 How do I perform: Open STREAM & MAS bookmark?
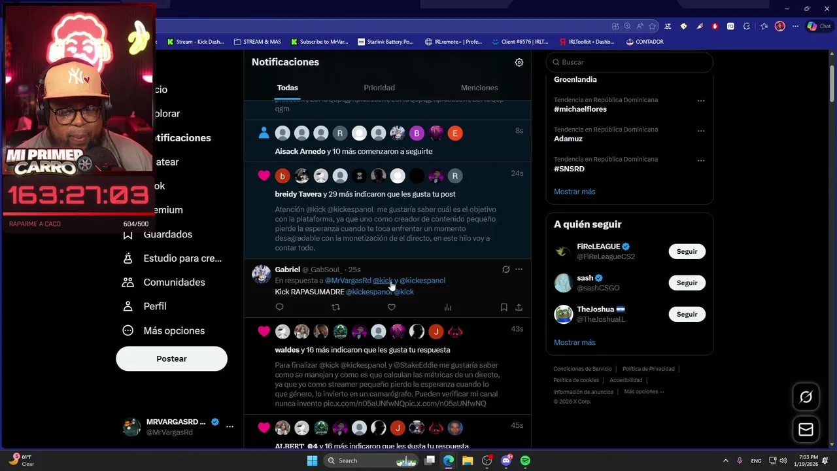(x=256, y=42)
